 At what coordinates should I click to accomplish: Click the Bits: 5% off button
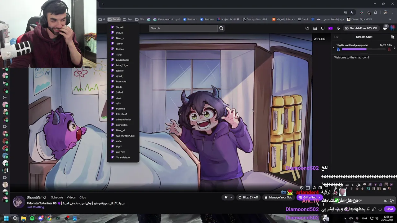[x=248, y=197]
